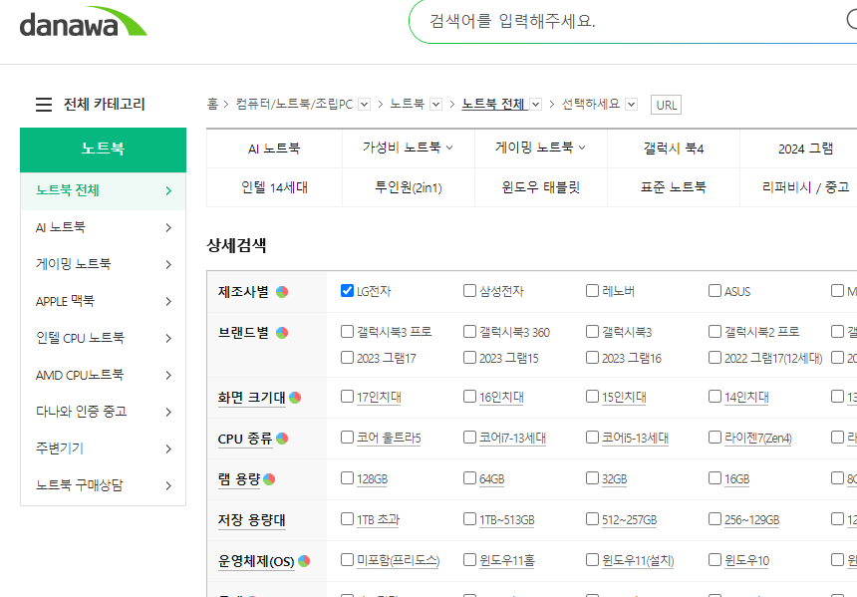Image resolution: width=857 pixels, height=597 pixels.
Task: Select the 2024 그램 tab
Action: (805, 149)
